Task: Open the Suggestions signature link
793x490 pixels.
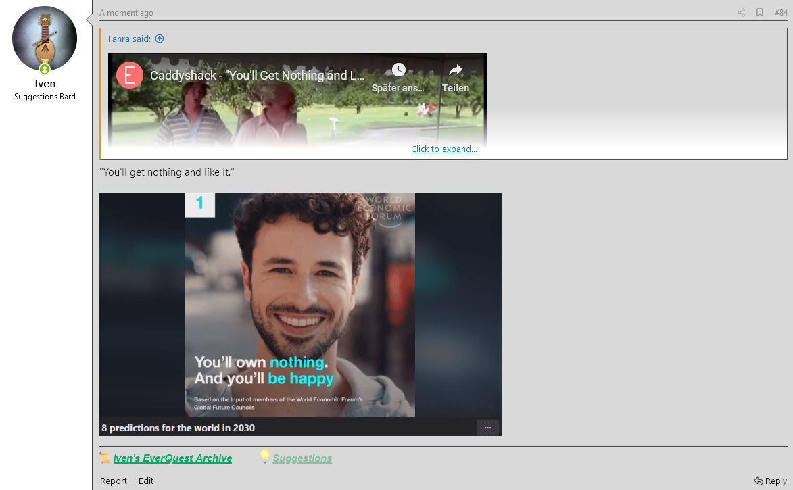Action: pyautogui.click(x=302, y=458)
